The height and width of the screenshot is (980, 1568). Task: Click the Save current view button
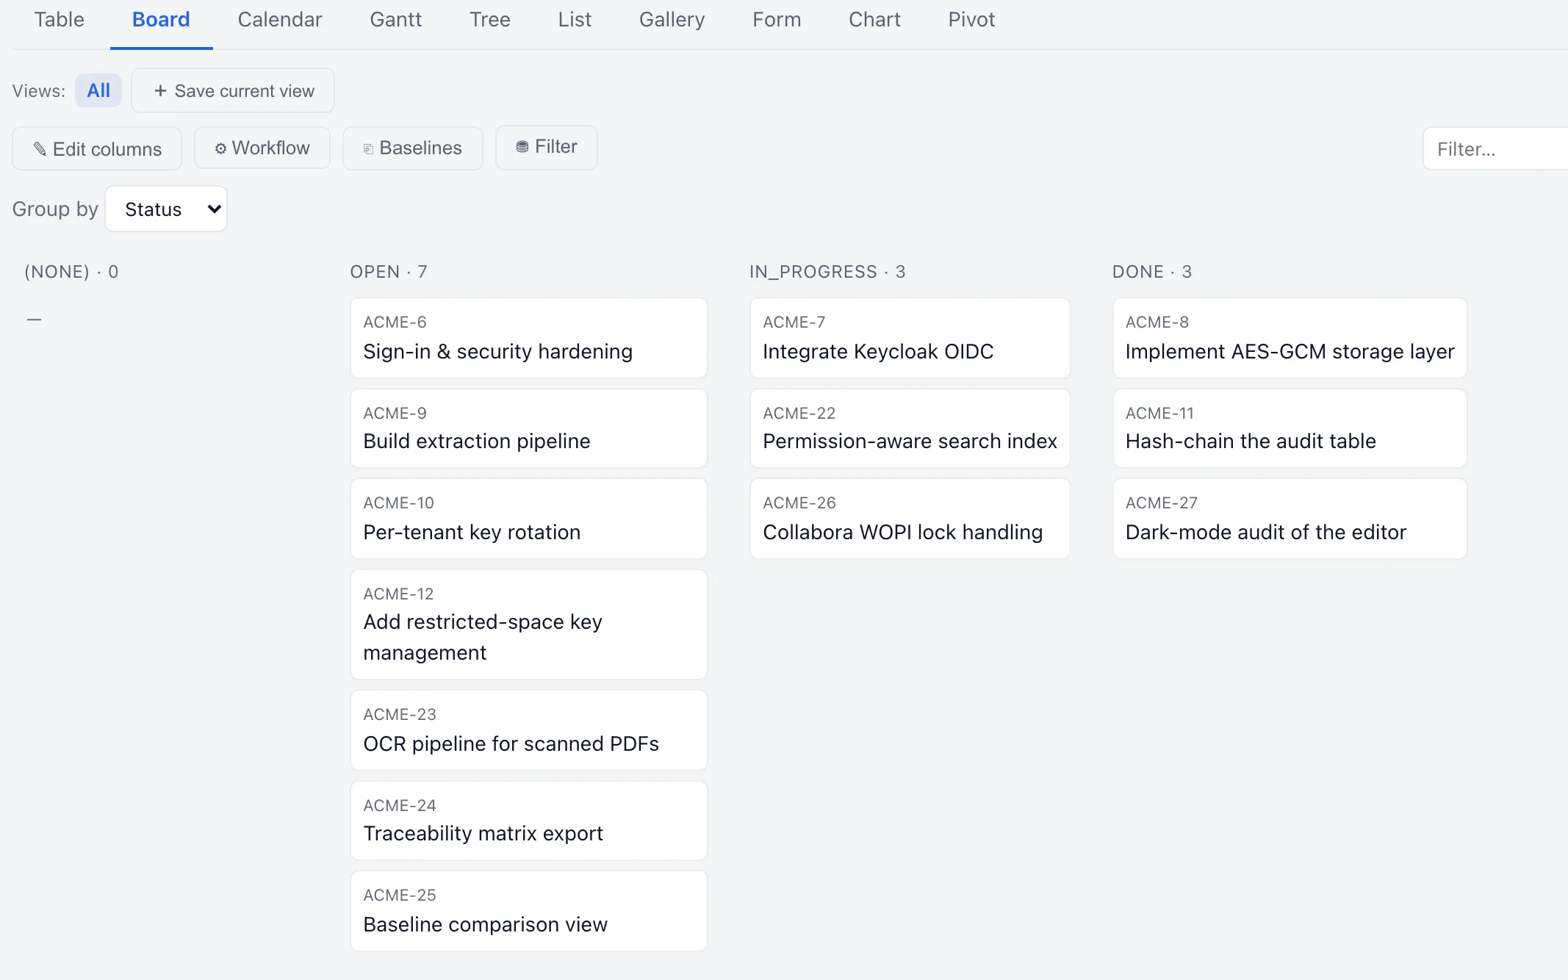point(233,90)
